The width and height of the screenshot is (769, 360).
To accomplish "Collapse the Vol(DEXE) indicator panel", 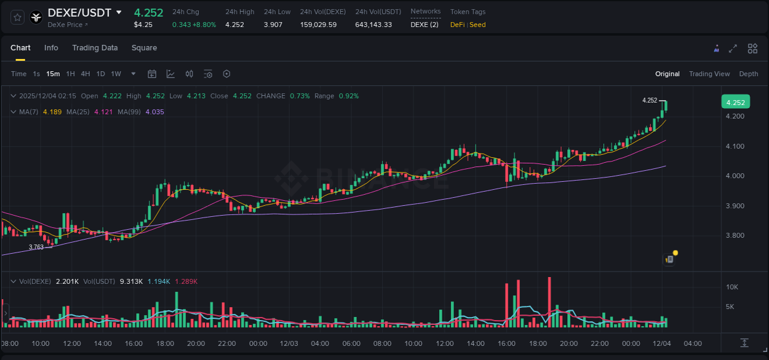I will click(x=13, y=281).
